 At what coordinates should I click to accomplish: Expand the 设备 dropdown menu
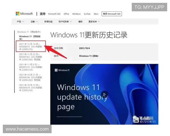pos(34,22)
